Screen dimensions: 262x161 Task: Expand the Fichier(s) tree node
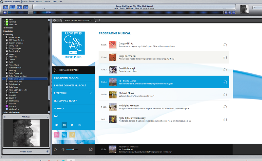click(4, 22)
